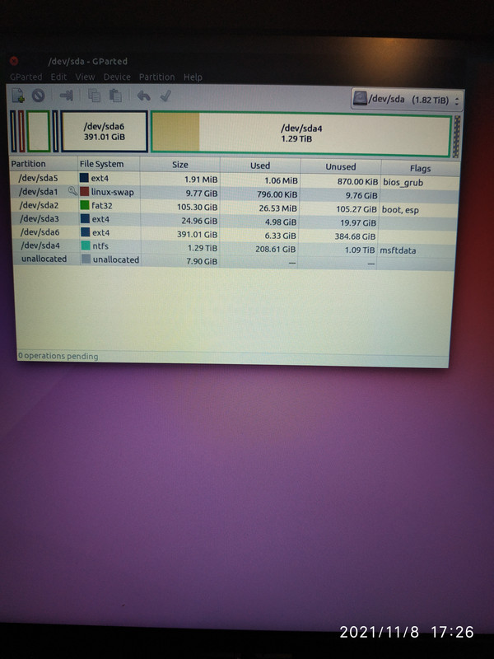The height and width of the screenshot is (659, 494).
Task: Click the teal ntfs color swatch
Action: (x=86, y=245)
